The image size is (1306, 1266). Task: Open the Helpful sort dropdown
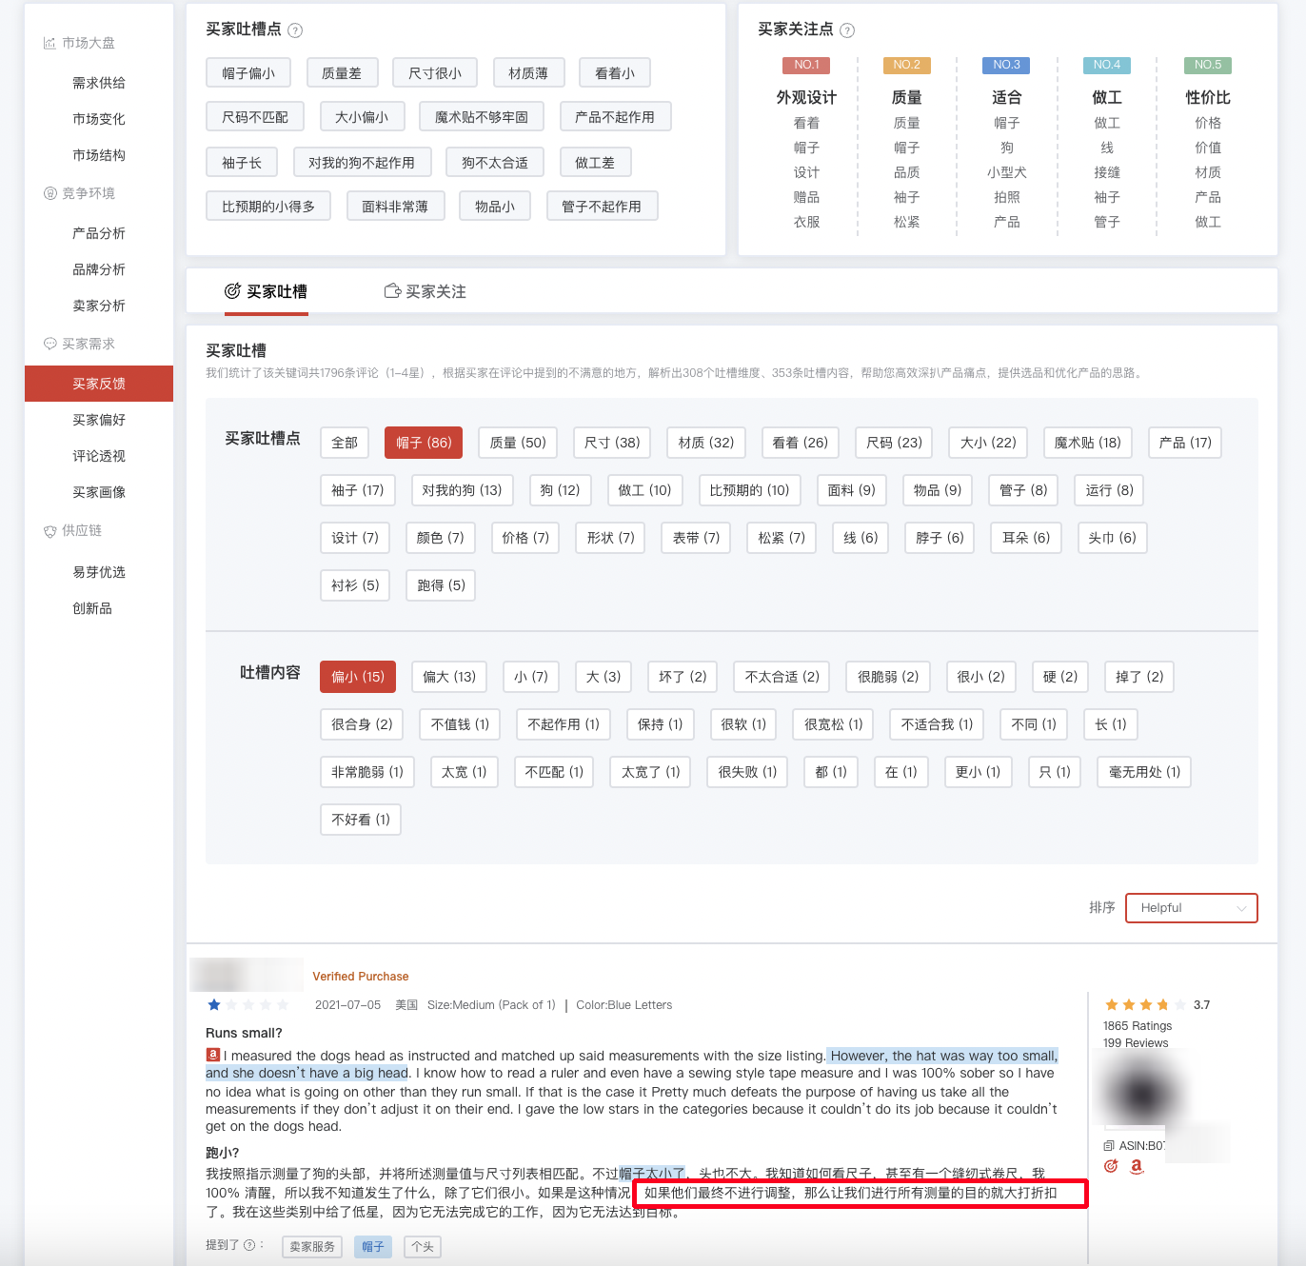pos(1191,907)
